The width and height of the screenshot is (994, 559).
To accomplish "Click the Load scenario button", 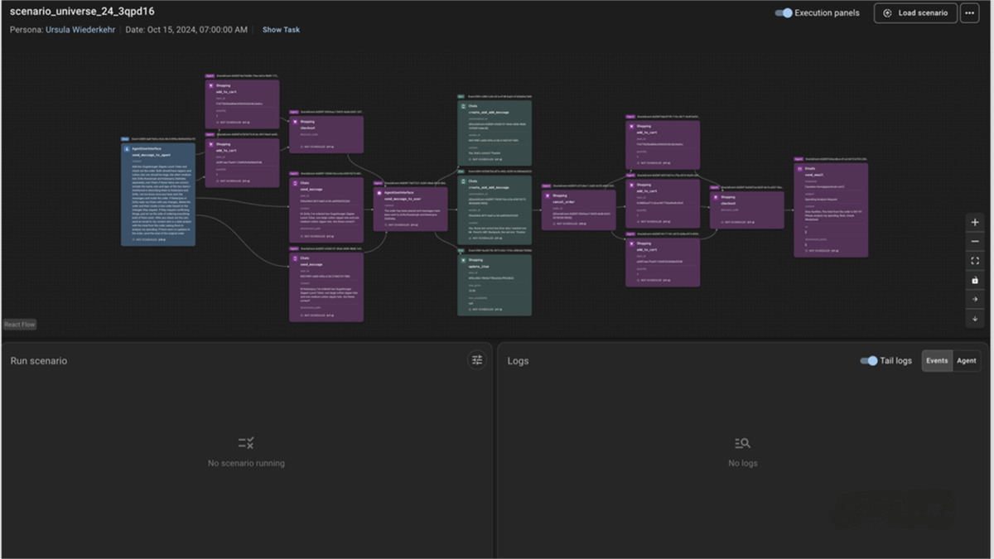I will (915, 13).
